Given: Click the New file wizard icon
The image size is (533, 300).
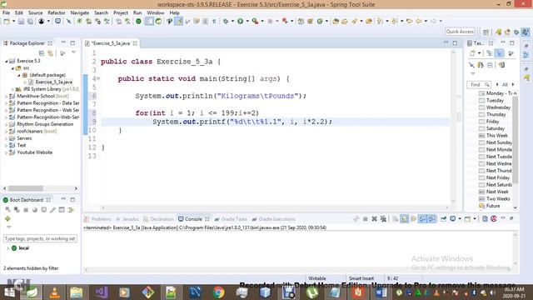Looking at the screenshot, I should [7, 22].
